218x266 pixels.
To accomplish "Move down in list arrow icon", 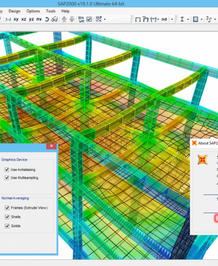I will (72, 19).
